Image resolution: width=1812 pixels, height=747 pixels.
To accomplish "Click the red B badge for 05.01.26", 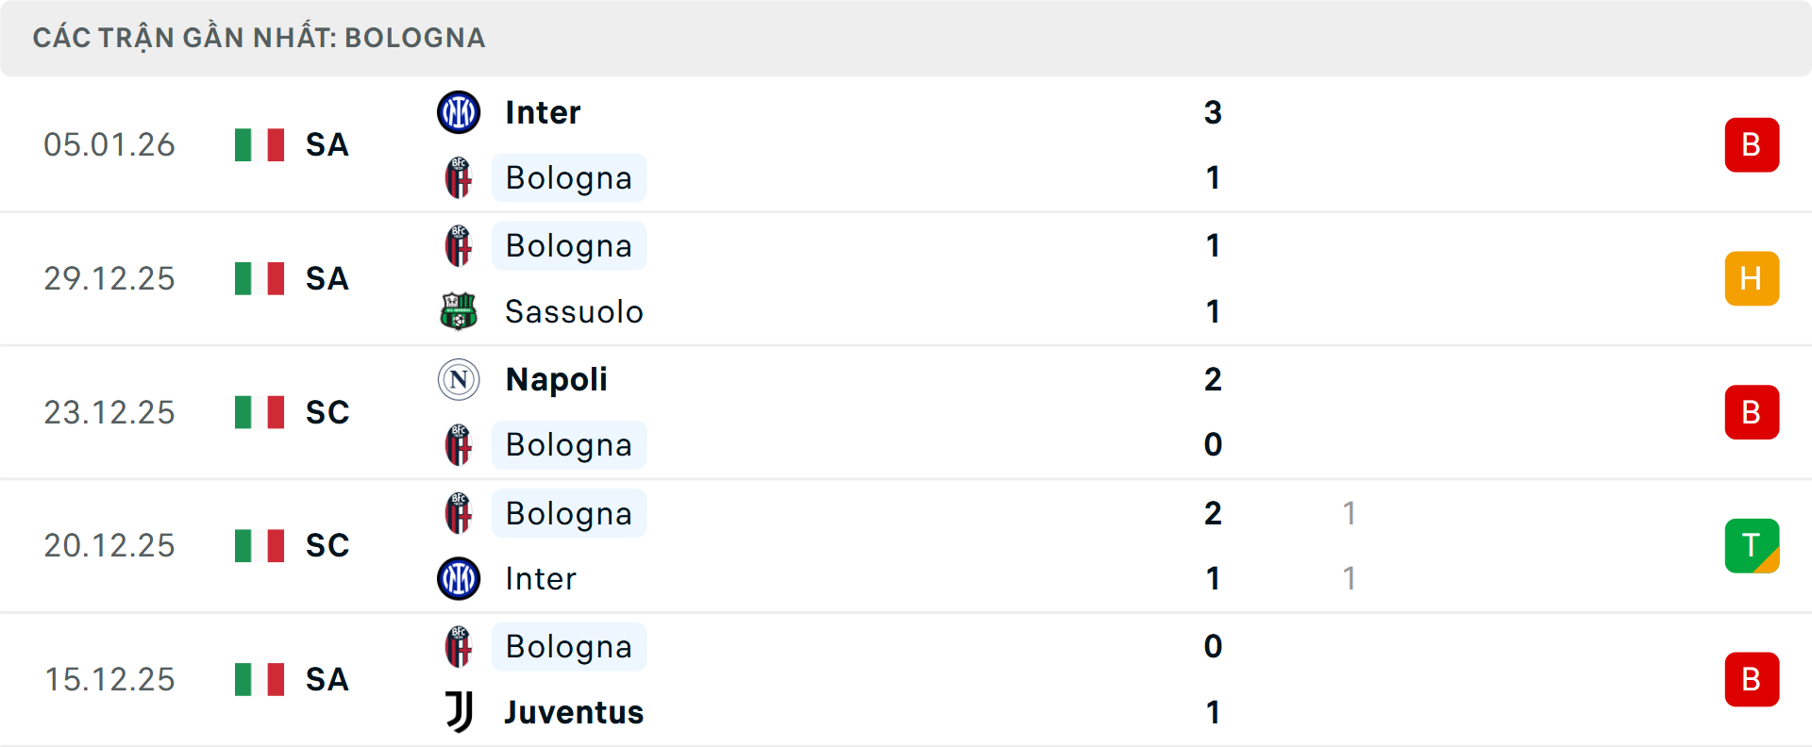I will point(1751,145).
